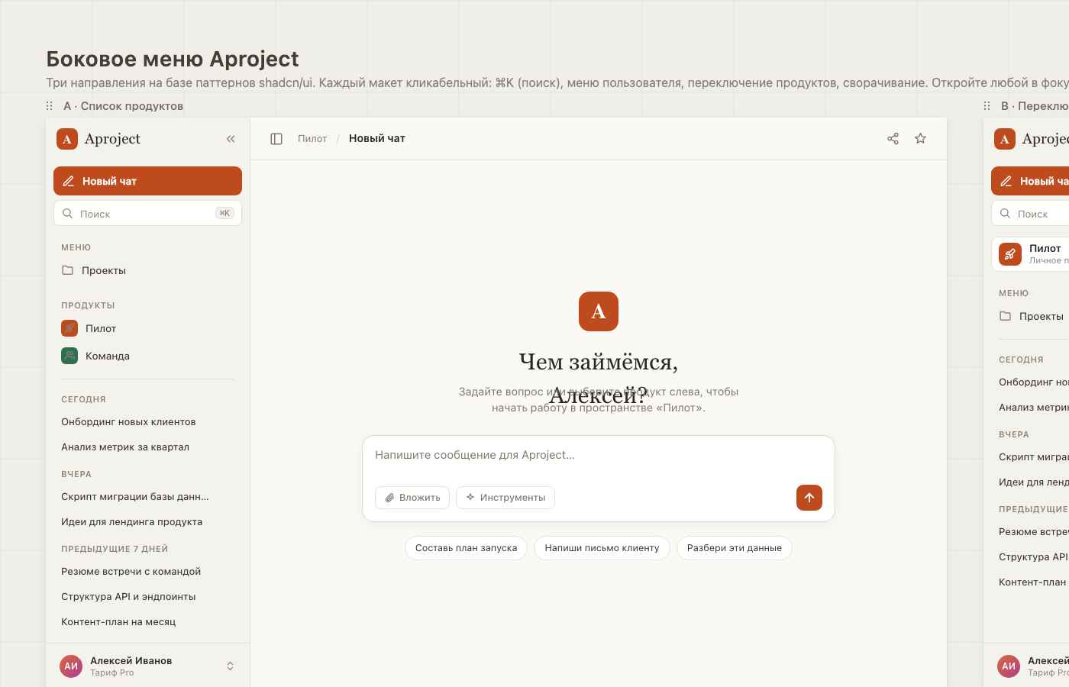The height and width of the screenshot is (687, 1069).
Task: Send the message with the orange arrow button
Action: pos(809,498)
